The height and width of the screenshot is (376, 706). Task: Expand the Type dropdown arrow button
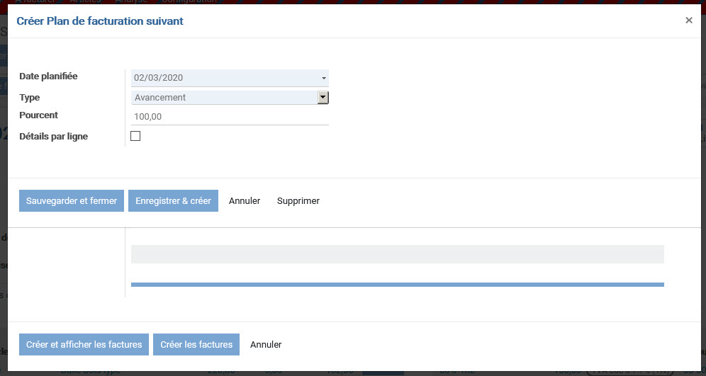323,98
